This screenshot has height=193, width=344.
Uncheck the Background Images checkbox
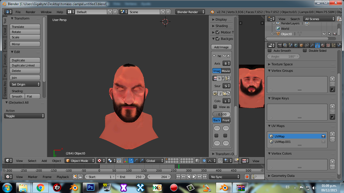[218, 39]
